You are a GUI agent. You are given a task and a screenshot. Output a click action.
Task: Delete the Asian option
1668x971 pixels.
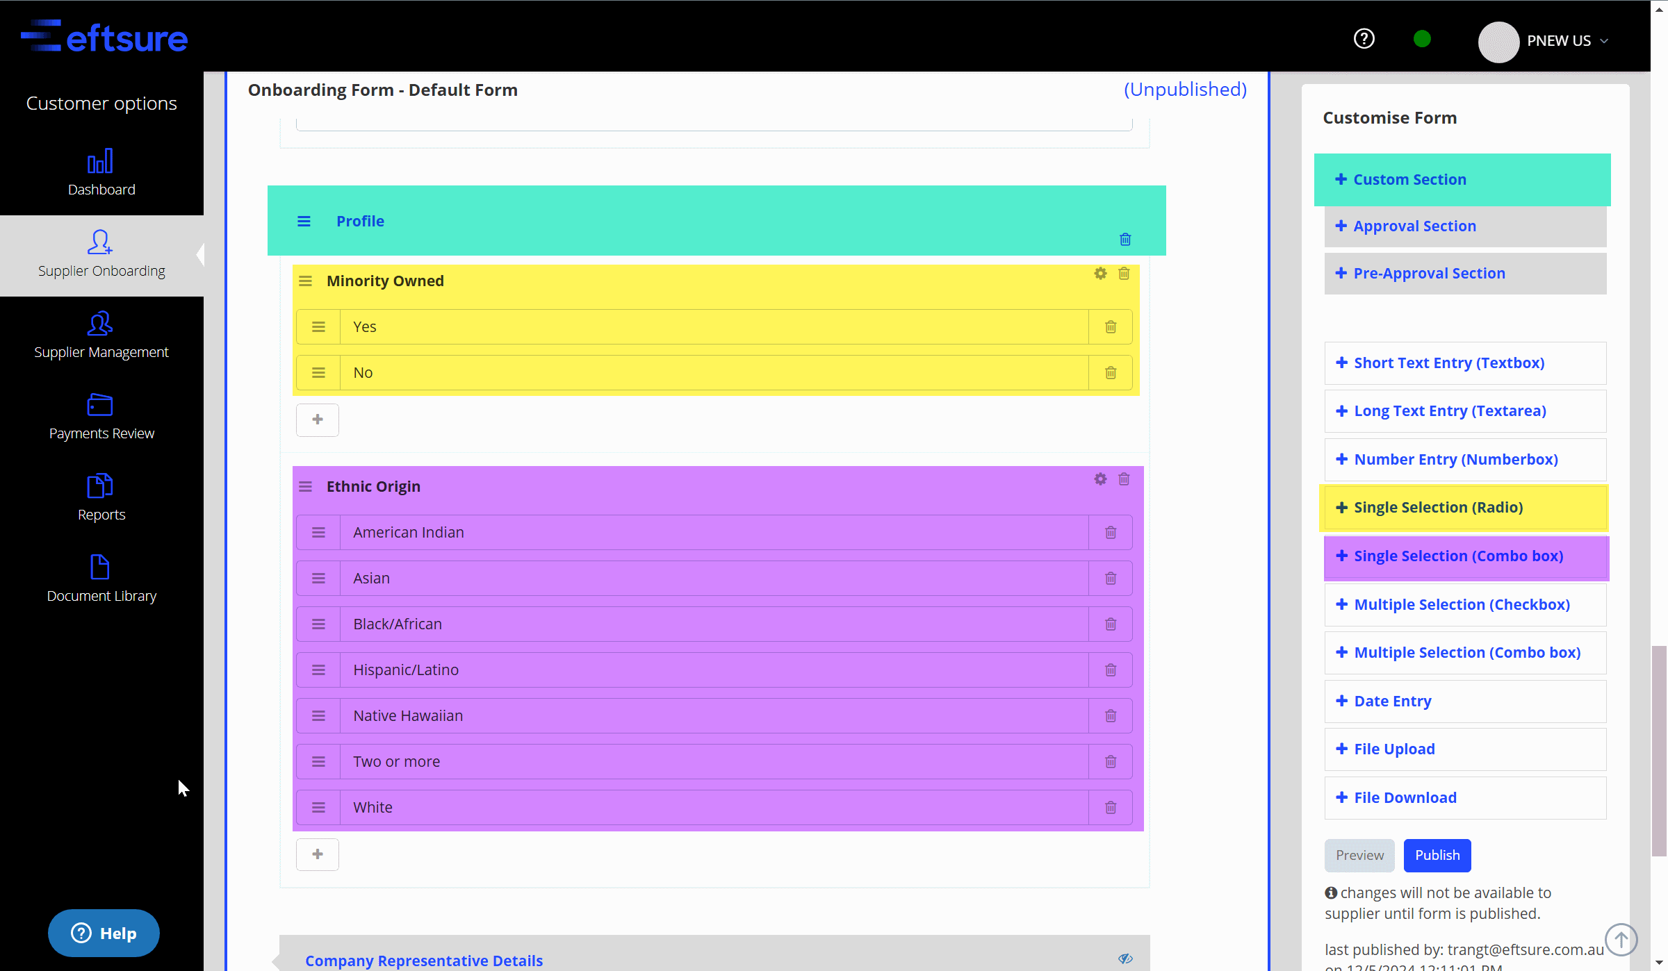[x=1111, y=578]
